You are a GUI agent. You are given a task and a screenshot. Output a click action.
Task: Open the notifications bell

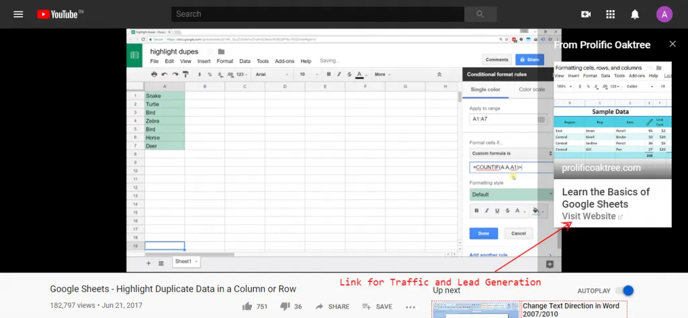coord(635,15)
